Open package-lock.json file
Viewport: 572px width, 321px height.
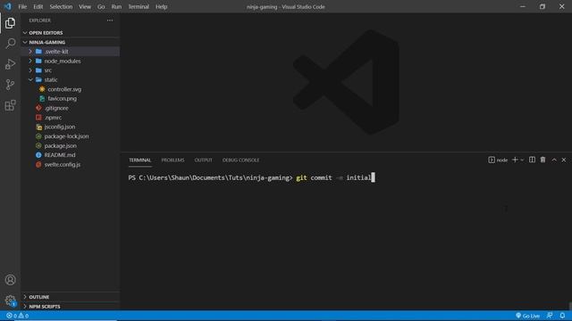pyautogui.click(x=66, y=136)
